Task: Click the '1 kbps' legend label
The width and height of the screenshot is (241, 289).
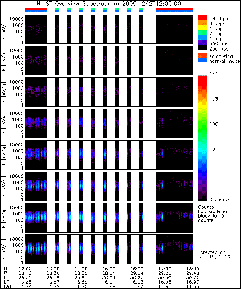Action: 218,39
